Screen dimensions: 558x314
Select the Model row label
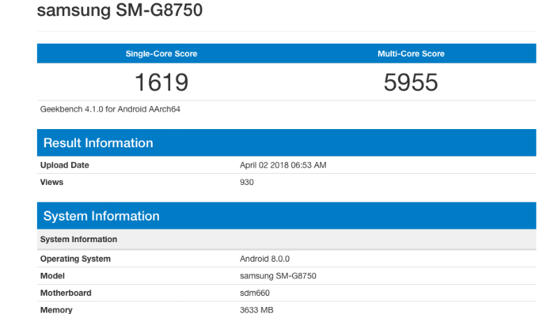pos(52,276)
